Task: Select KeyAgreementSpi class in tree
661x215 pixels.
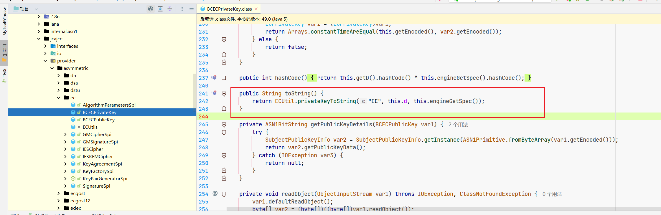Action: coord(102,164)
